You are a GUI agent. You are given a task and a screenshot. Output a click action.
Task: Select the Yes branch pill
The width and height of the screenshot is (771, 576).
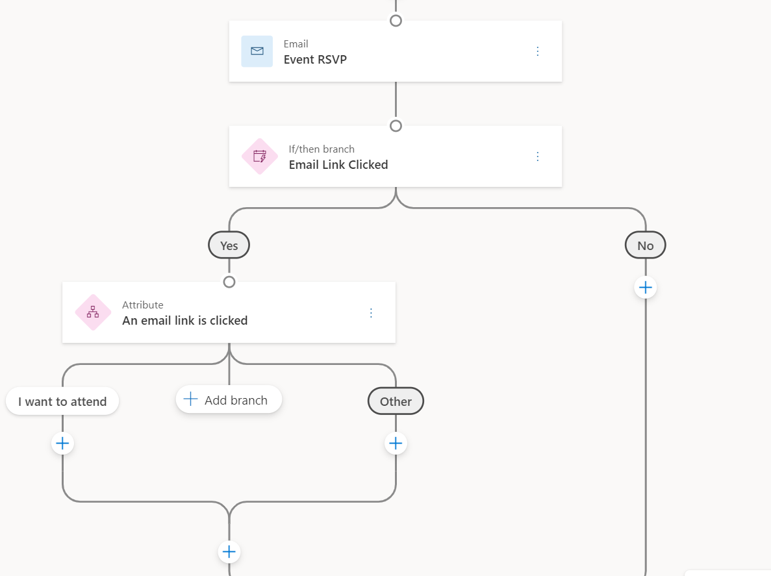229,245
